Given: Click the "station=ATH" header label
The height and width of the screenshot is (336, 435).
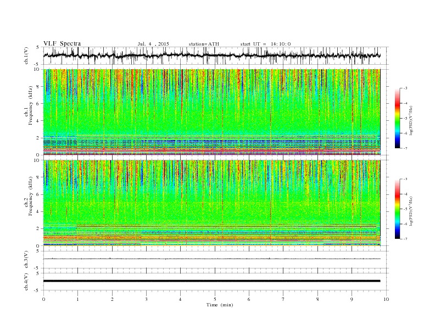Looking at the screenshot, I should tap(204, 44).
